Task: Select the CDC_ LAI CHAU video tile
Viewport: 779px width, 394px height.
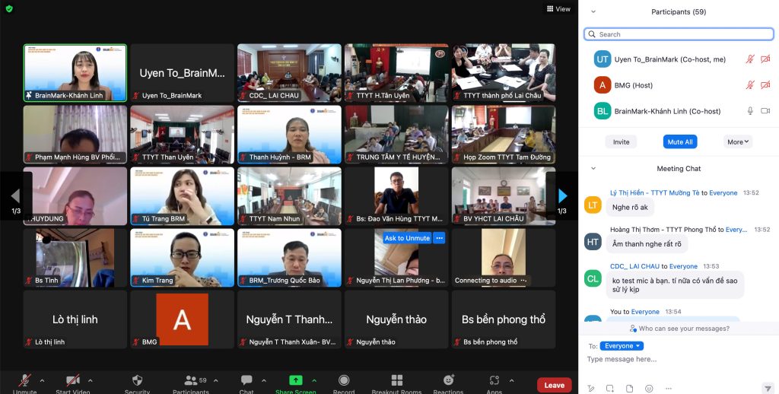Action: coord(289,72)
